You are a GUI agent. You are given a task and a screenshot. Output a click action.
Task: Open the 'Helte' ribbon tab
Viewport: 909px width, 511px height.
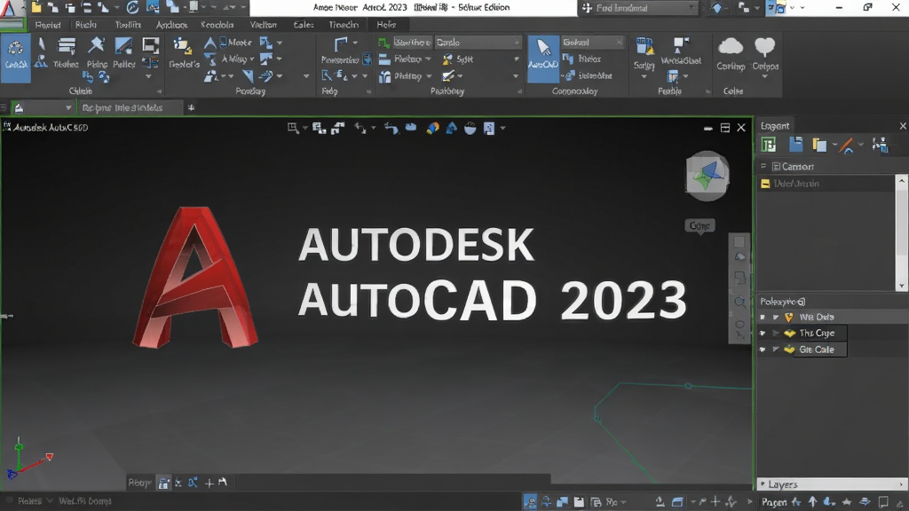(386, 25)
